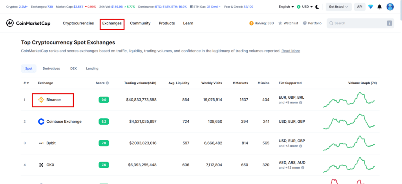Sort by Avg. Liquidity column header
Viewport: 402px width, 184px height.
[179, 83]
